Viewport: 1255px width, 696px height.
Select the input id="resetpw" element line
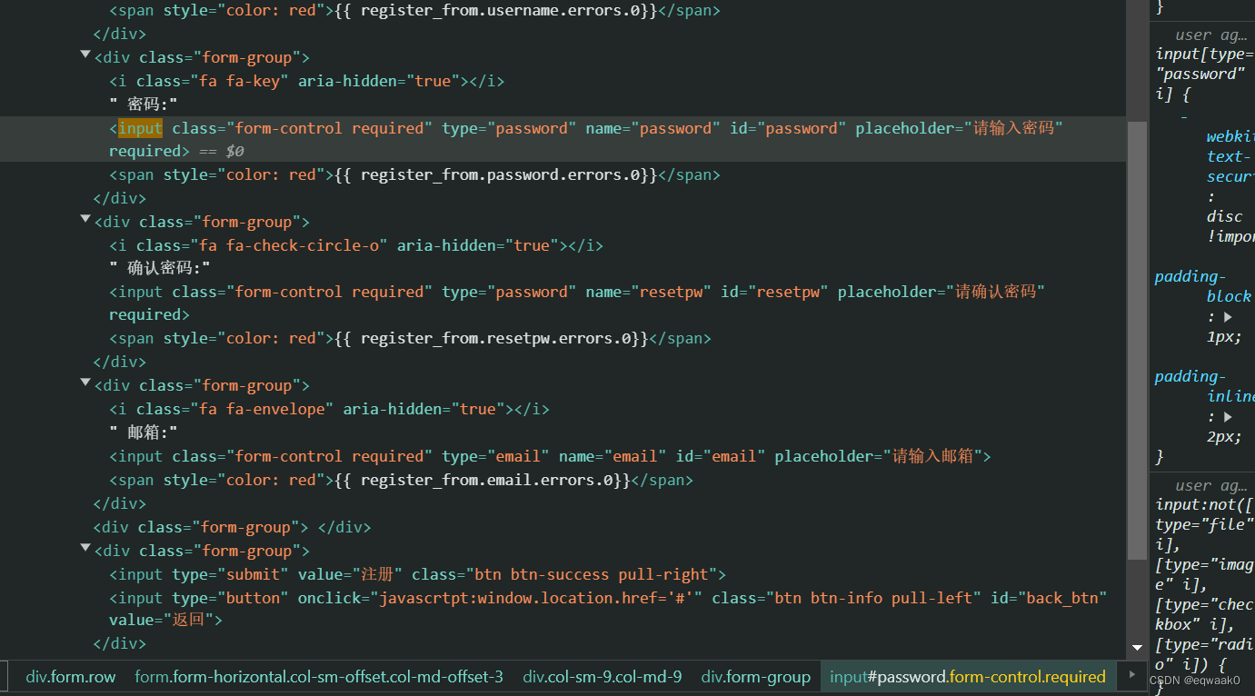(x=577, y=303)
